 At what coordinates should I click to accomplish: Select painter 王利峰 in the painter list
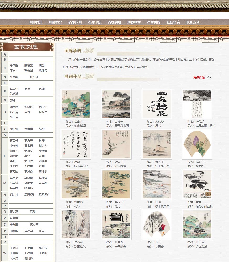(x=14, y=253)
